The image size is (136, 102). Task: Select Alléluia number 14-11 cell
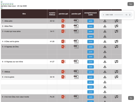52,31
